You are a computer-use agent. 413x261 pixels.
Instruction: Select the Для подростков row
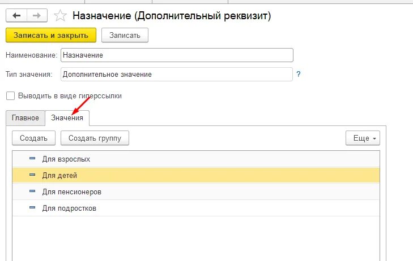[196, 208]
